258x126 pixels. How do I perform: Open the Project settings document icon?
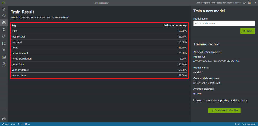pyautogui.click(x=4, y=43)
